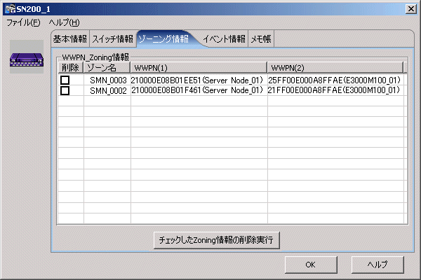Switch to the スイッチ情報 tab

113,39
